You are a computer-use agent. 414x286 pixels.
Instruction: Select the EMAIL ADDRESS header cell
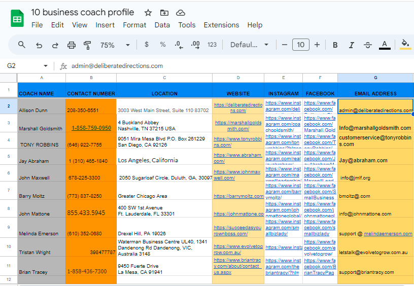tap(375, 90)
